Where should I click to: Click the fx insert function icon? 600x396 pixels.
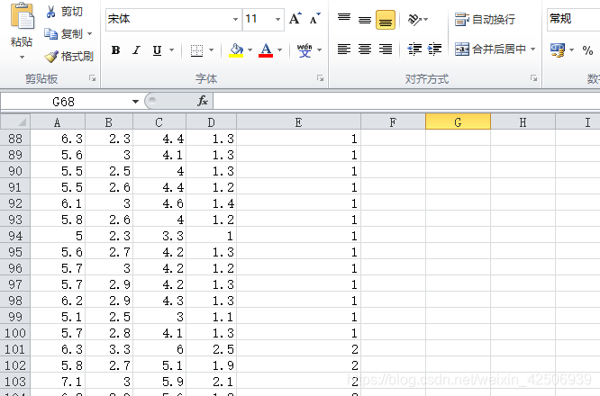[203, 102]
